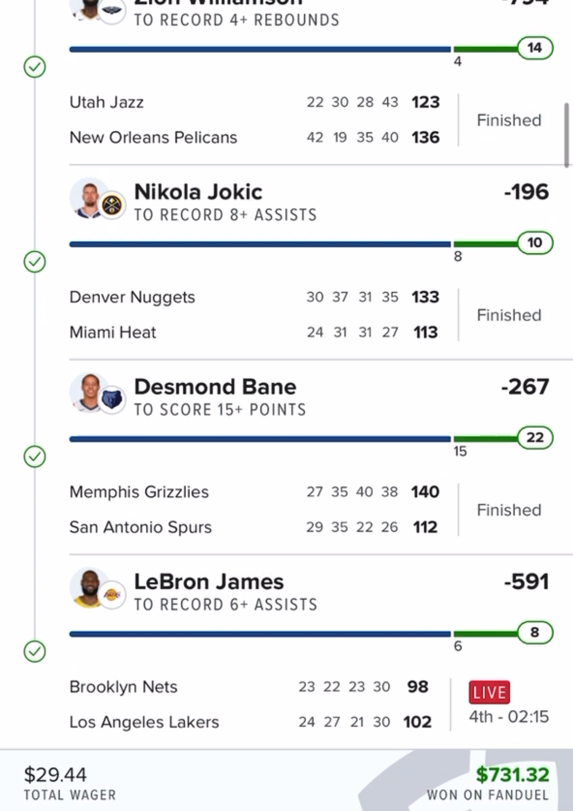The width and height of the screenshot is (573, 811).
Task: Click LeBron James player headshot
Action: (87, 587)
